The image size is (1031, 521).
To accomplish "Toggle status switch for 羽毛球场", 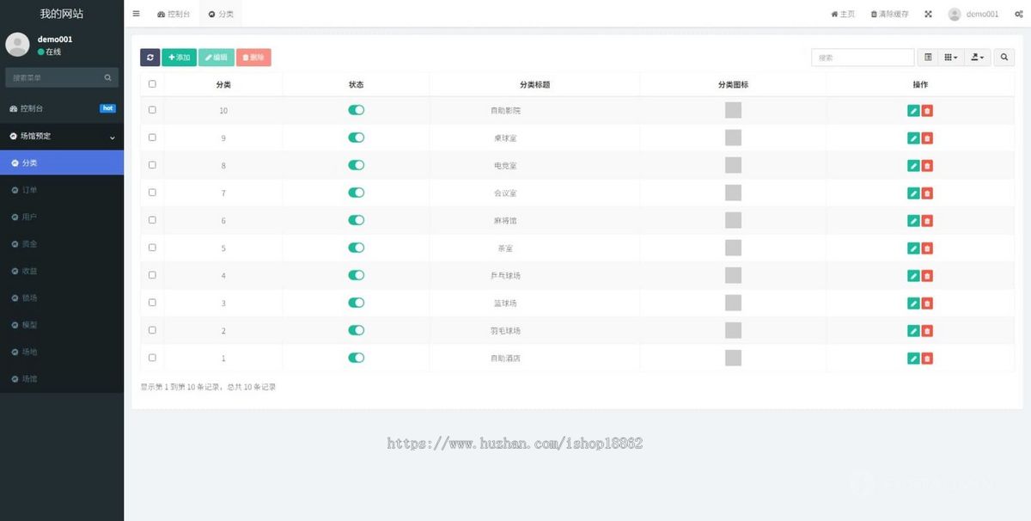I will [x=356, y=330].
